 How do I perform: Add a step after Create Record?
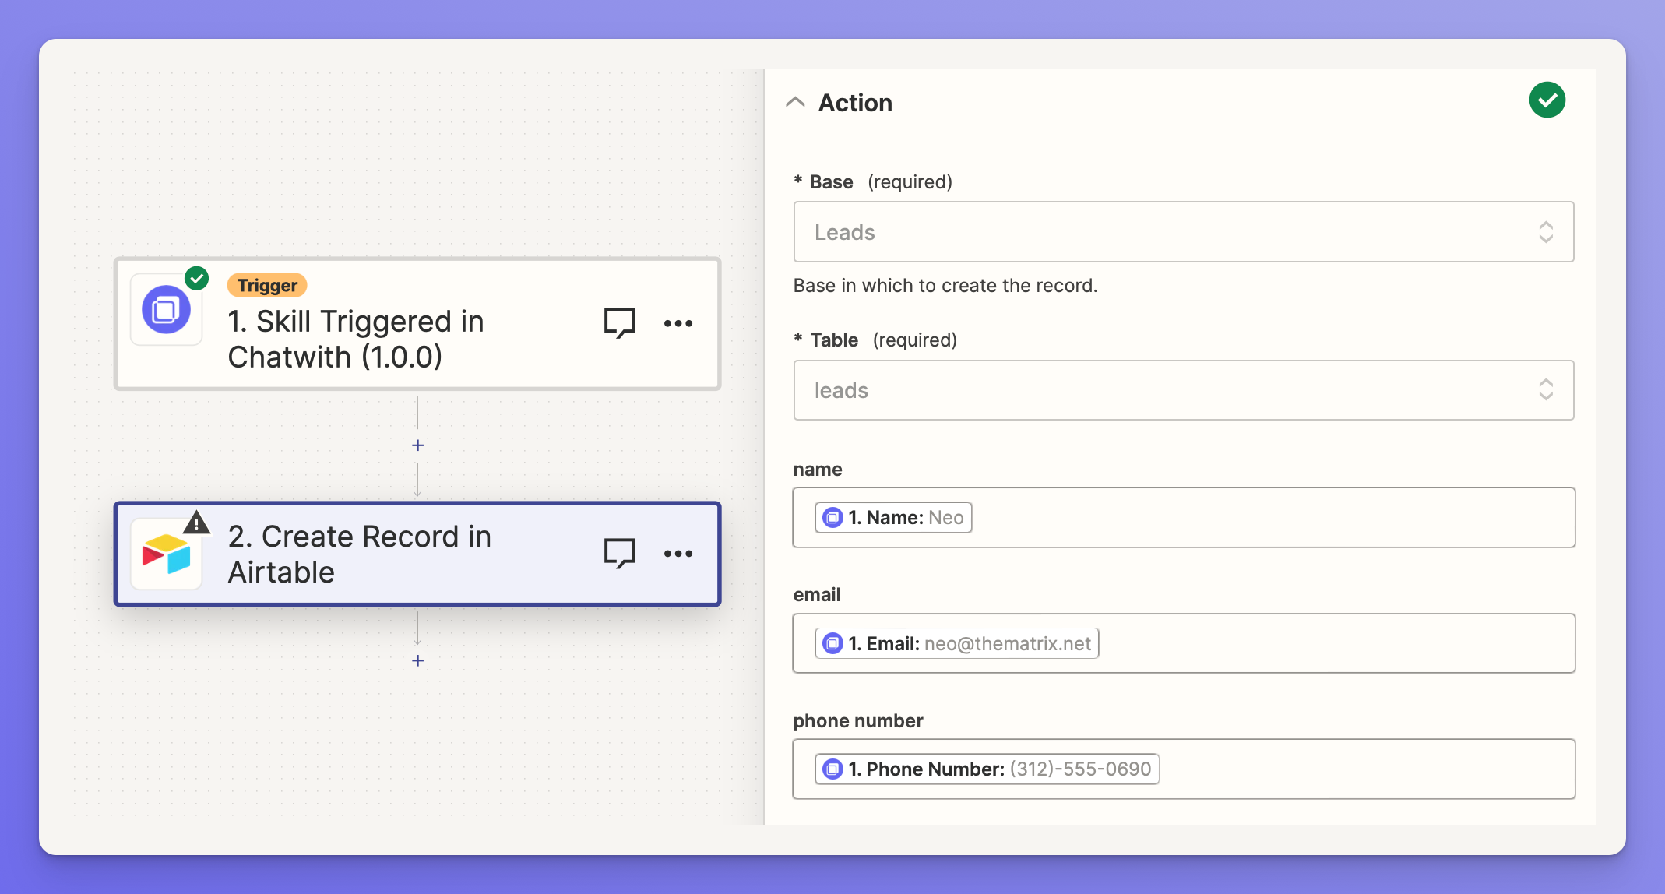tap(417, 661)
